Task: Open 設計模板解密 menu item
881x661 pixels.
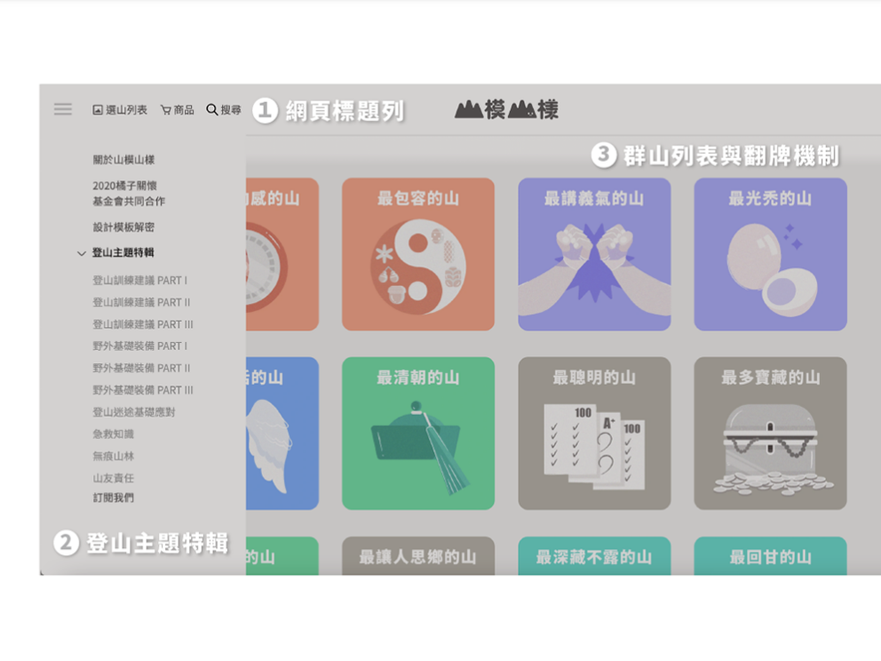Action: [x=123, y=227]
